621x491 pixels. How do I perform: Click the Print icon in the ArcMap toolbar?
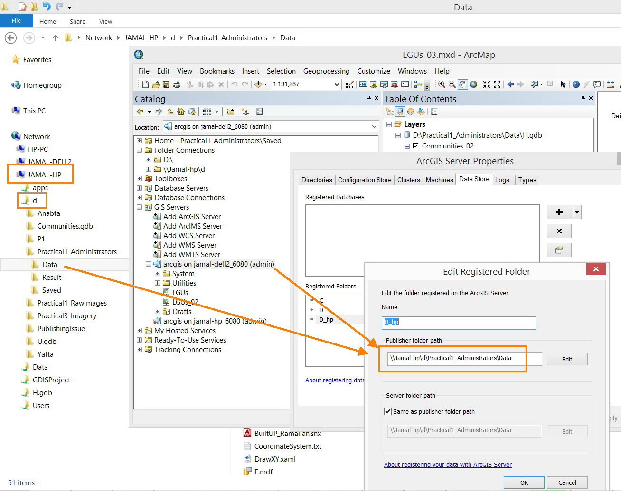[x=177, y=84]
